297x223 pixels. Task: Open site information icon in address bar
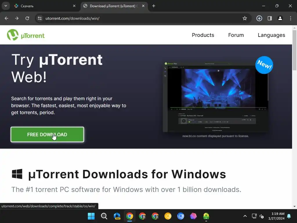point(40,18)
